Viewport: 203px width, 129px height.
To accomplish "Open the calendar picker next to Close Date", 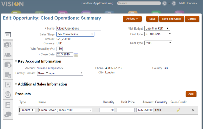I will click(x=76, y=55).
